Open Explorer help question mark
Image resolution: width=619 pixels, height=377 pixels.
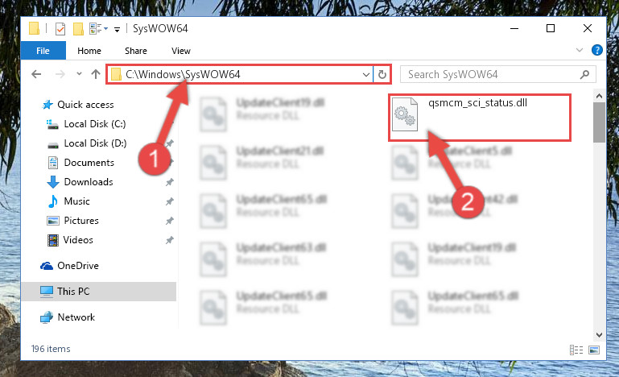[597, 50]
